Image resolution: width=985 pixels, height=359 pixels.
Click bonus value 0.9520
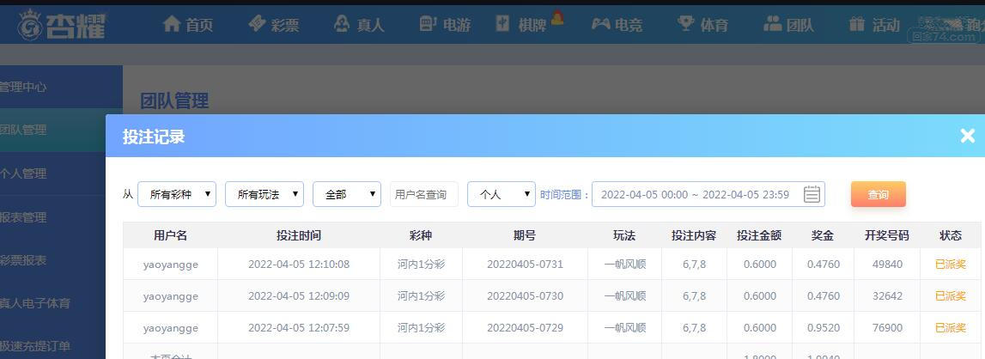(x=824, y=327)
